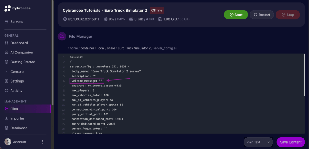309x149 pixels.
Task: Select the Files folder icon
Action: [7, 109]
